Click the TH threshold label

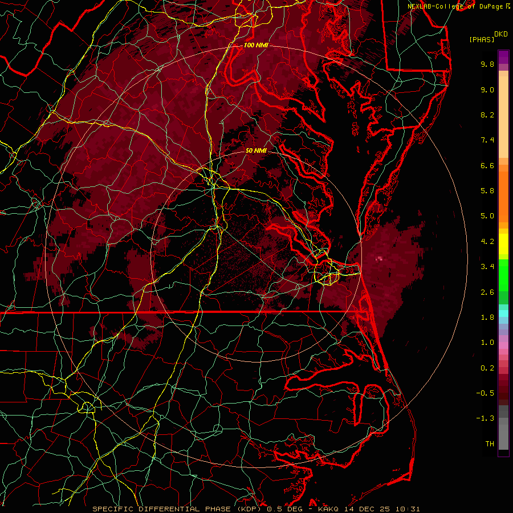click(490, 444)
